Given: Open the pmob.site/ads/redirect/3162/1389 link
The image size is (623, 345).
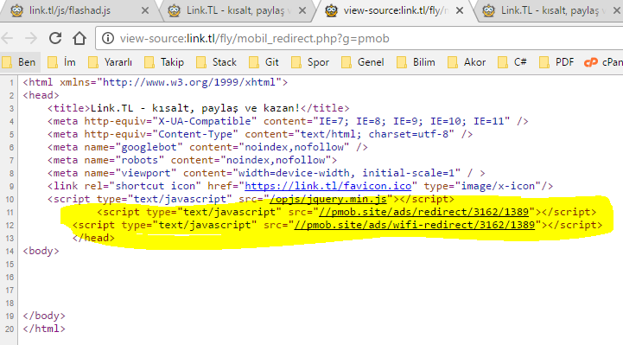Looking at the screenshot, I should click(424, 212).
